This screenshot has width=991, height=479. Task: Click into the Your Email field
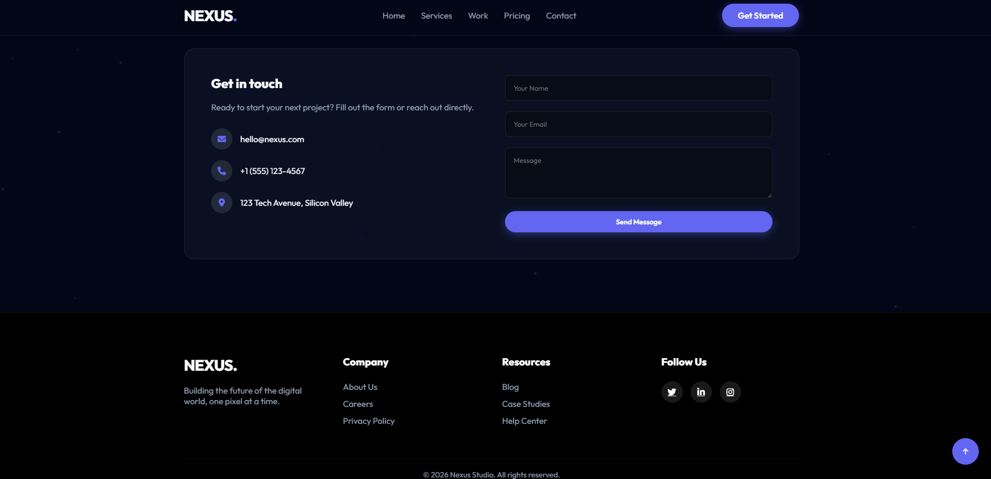coord(638,124)
